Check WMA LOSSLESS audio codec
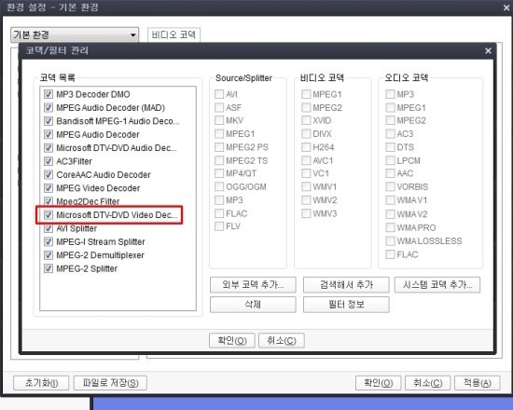 pyautogui.click(x=390, y=241)
